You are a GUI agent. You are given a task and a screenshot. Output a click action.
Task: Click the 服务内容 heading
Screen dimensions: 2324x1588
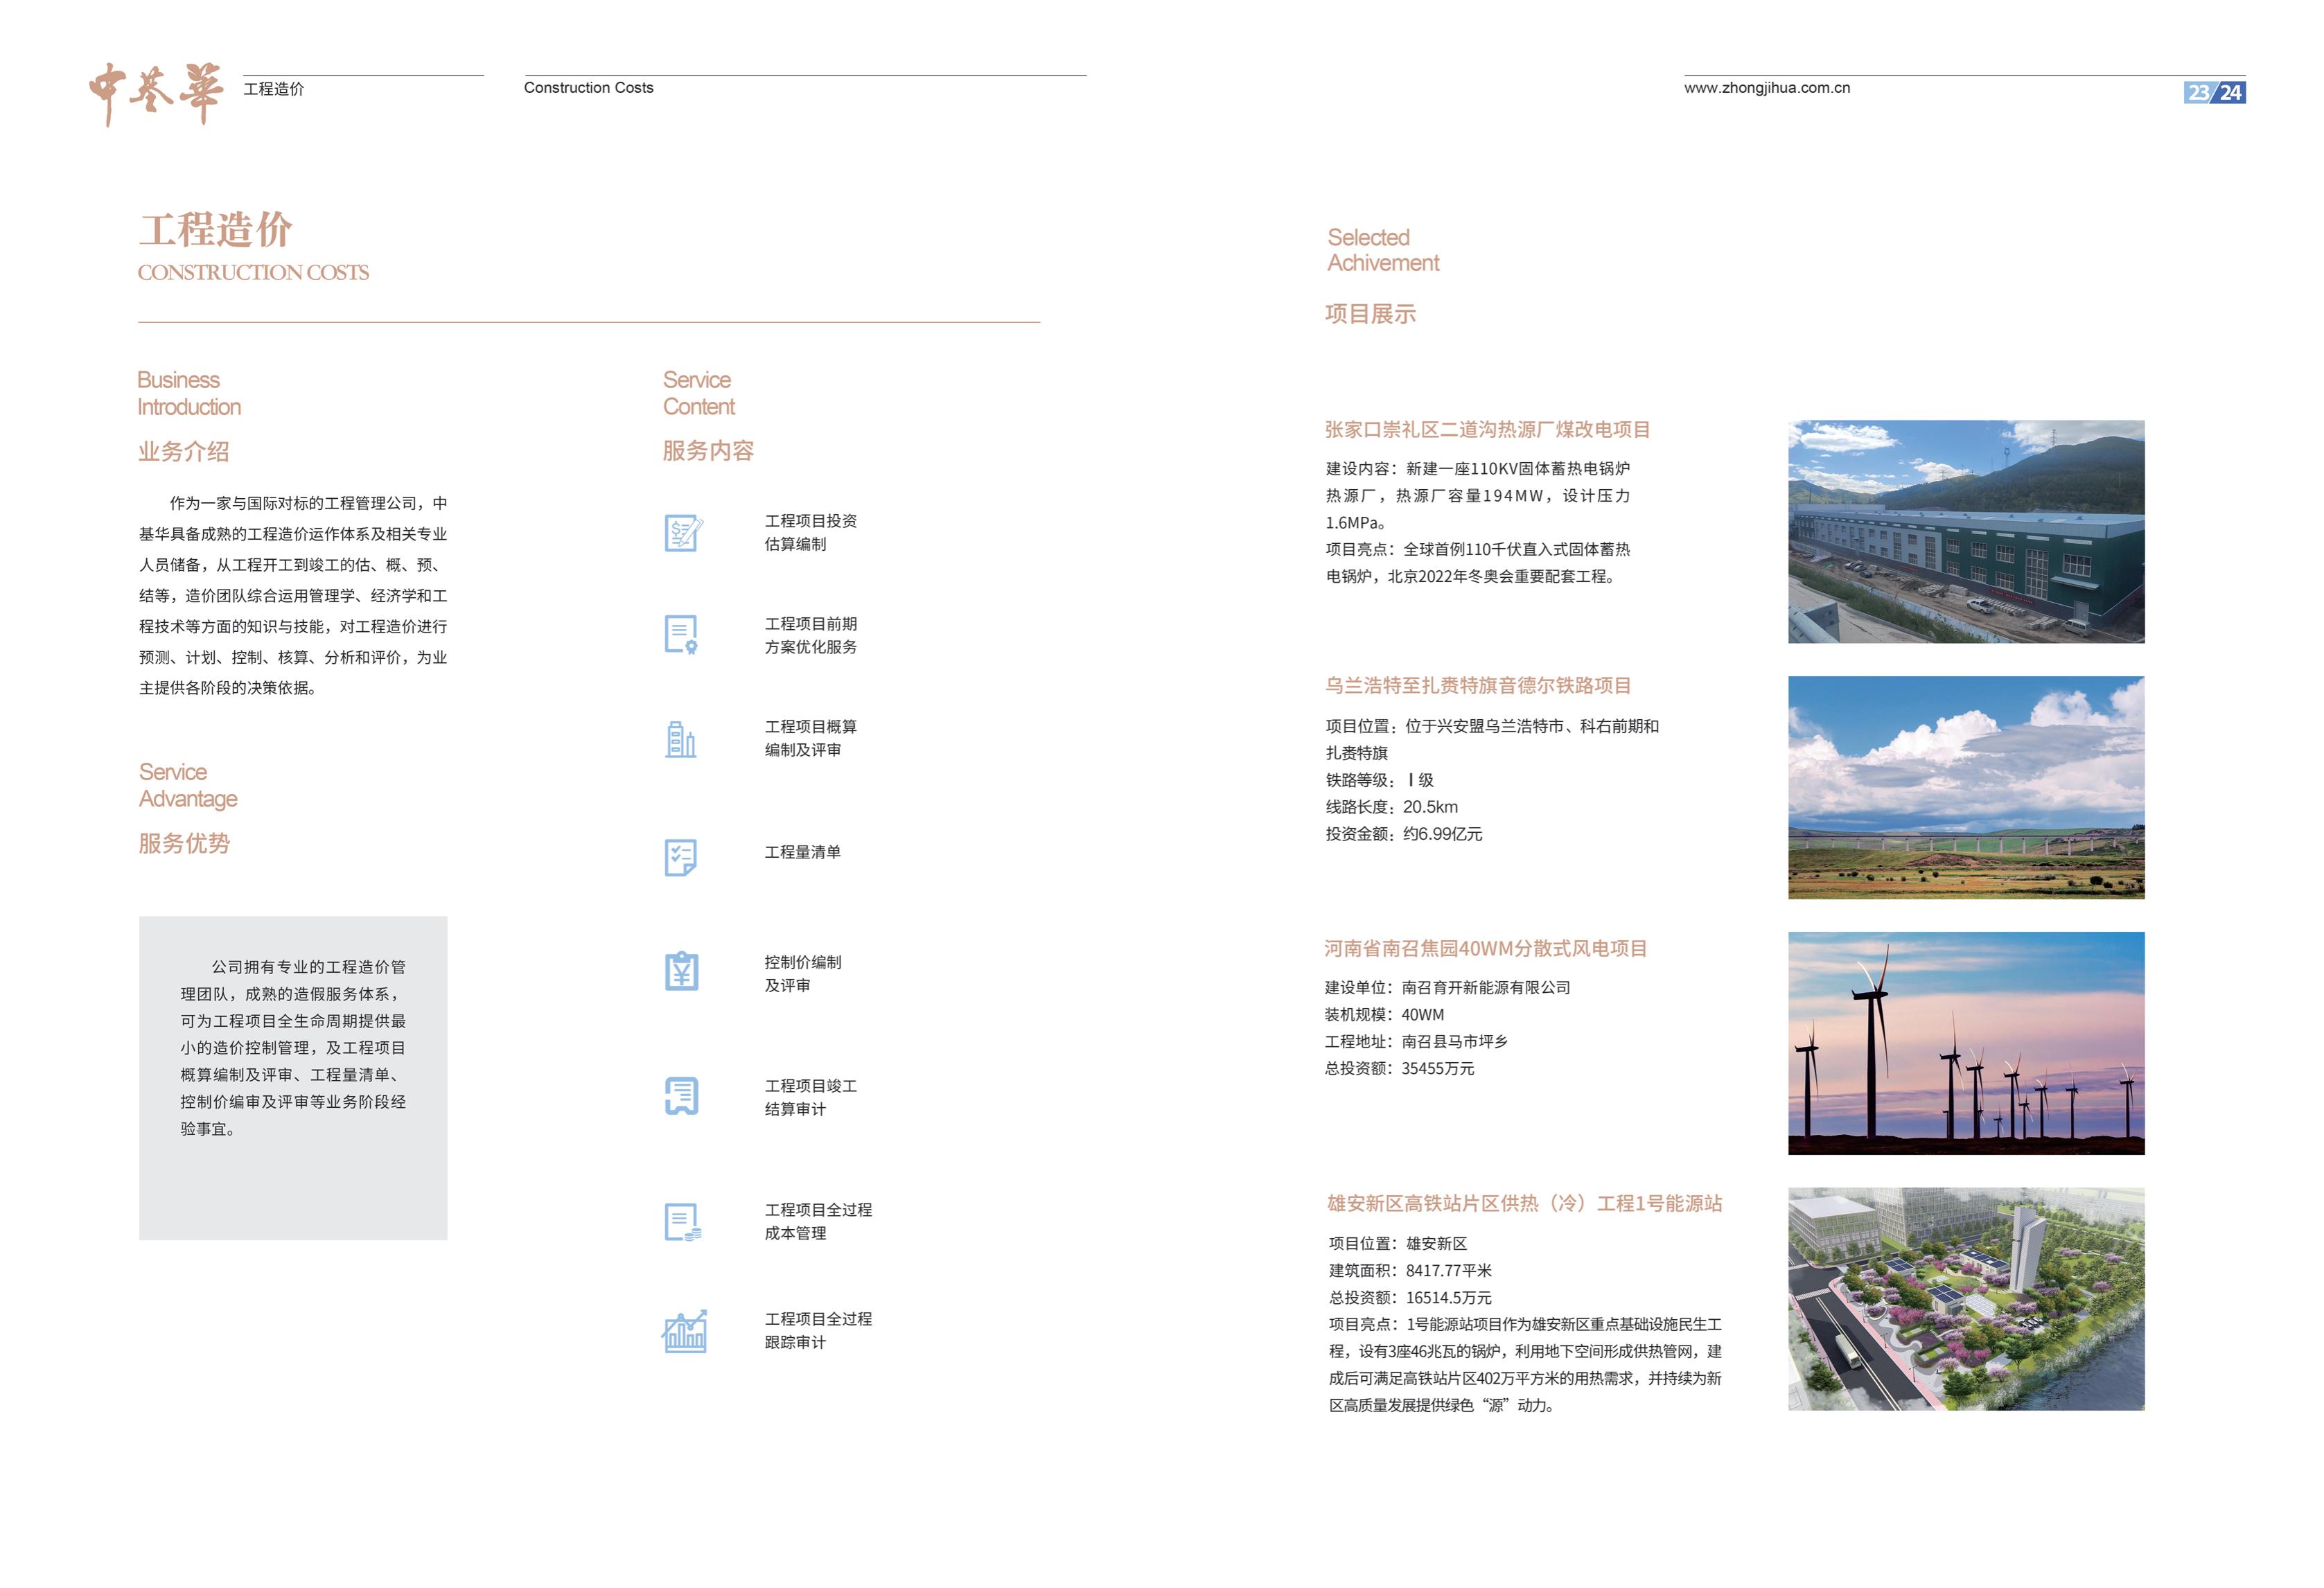point(708,451)
